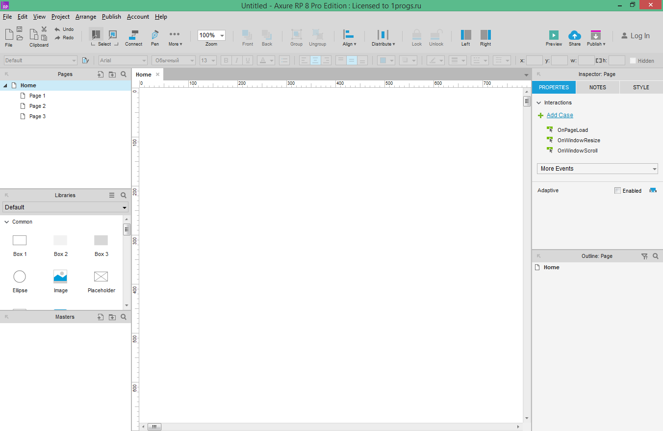Open the Arrange menu
The width and height of the screenshot is (663, 431).
86,17
